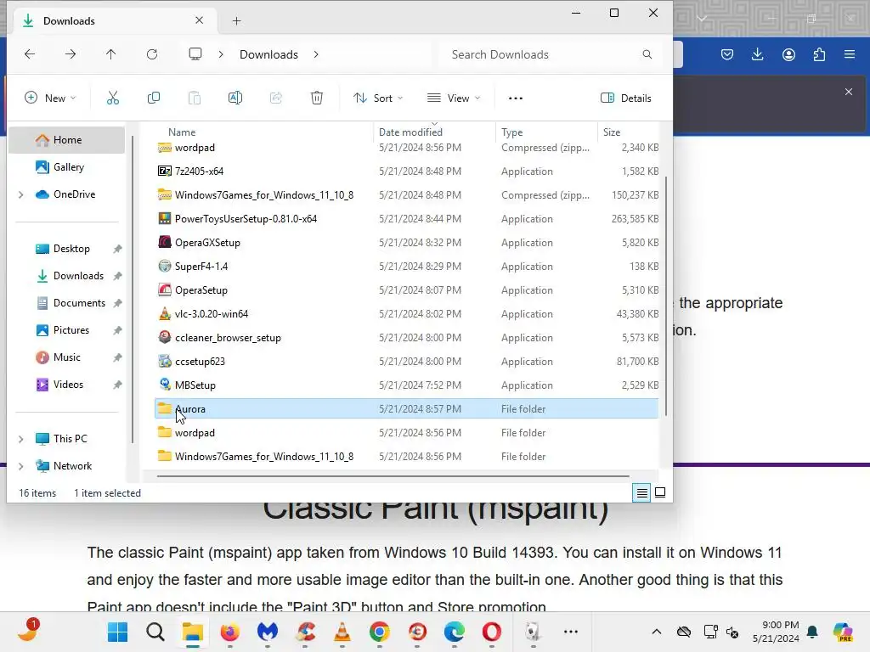
Task: Switch to details list view icon in status bar
Action: click(642, 492)
